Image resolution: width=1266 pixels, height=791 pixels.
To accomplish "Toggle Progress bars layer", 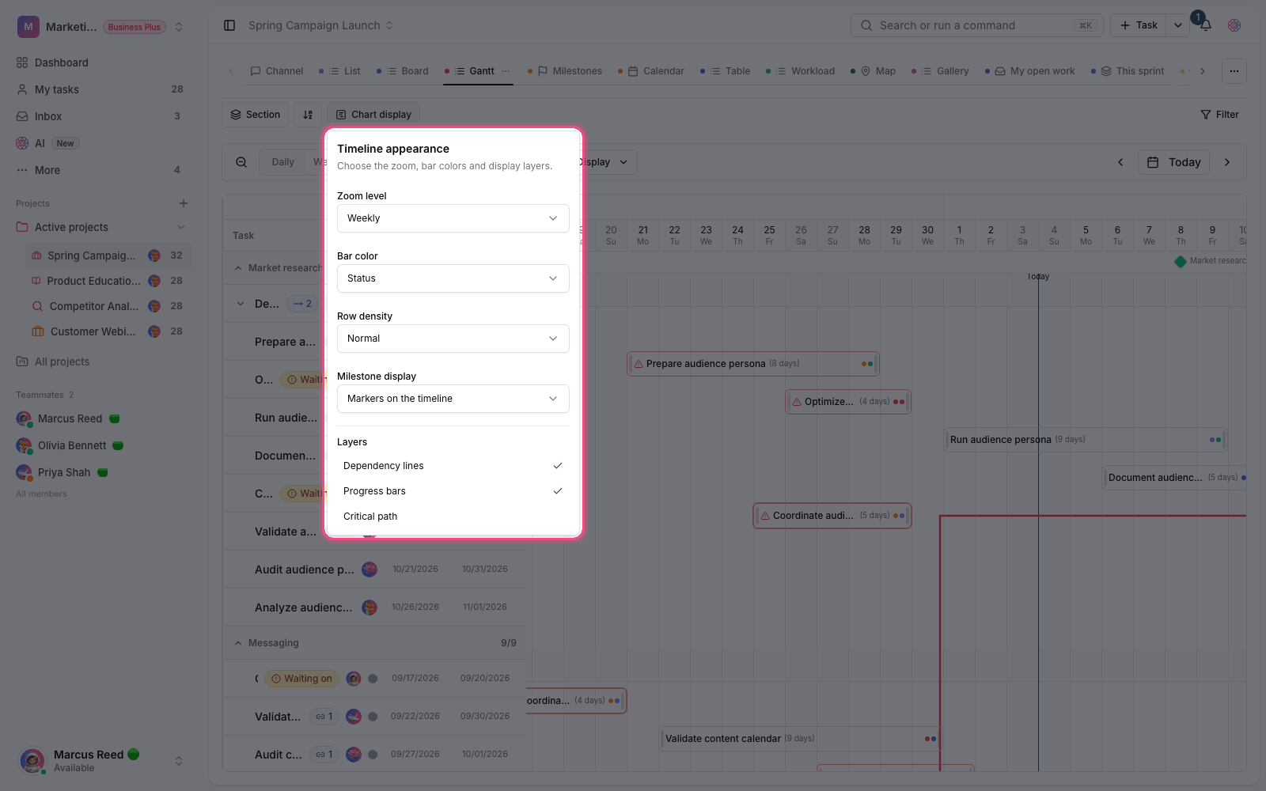I will point(453,491).
